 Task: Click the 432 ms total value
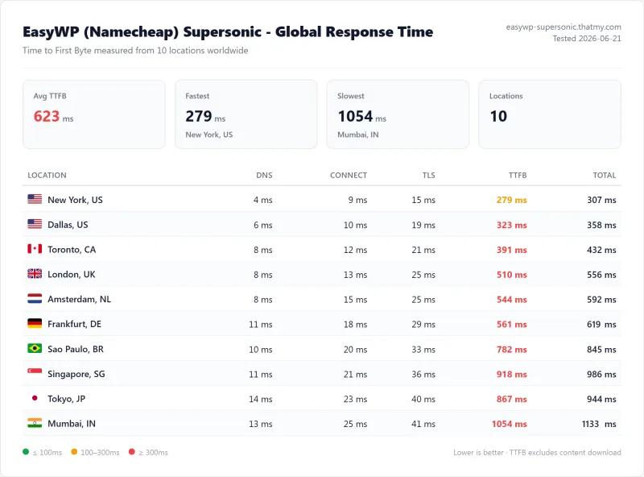click(601, 250)
